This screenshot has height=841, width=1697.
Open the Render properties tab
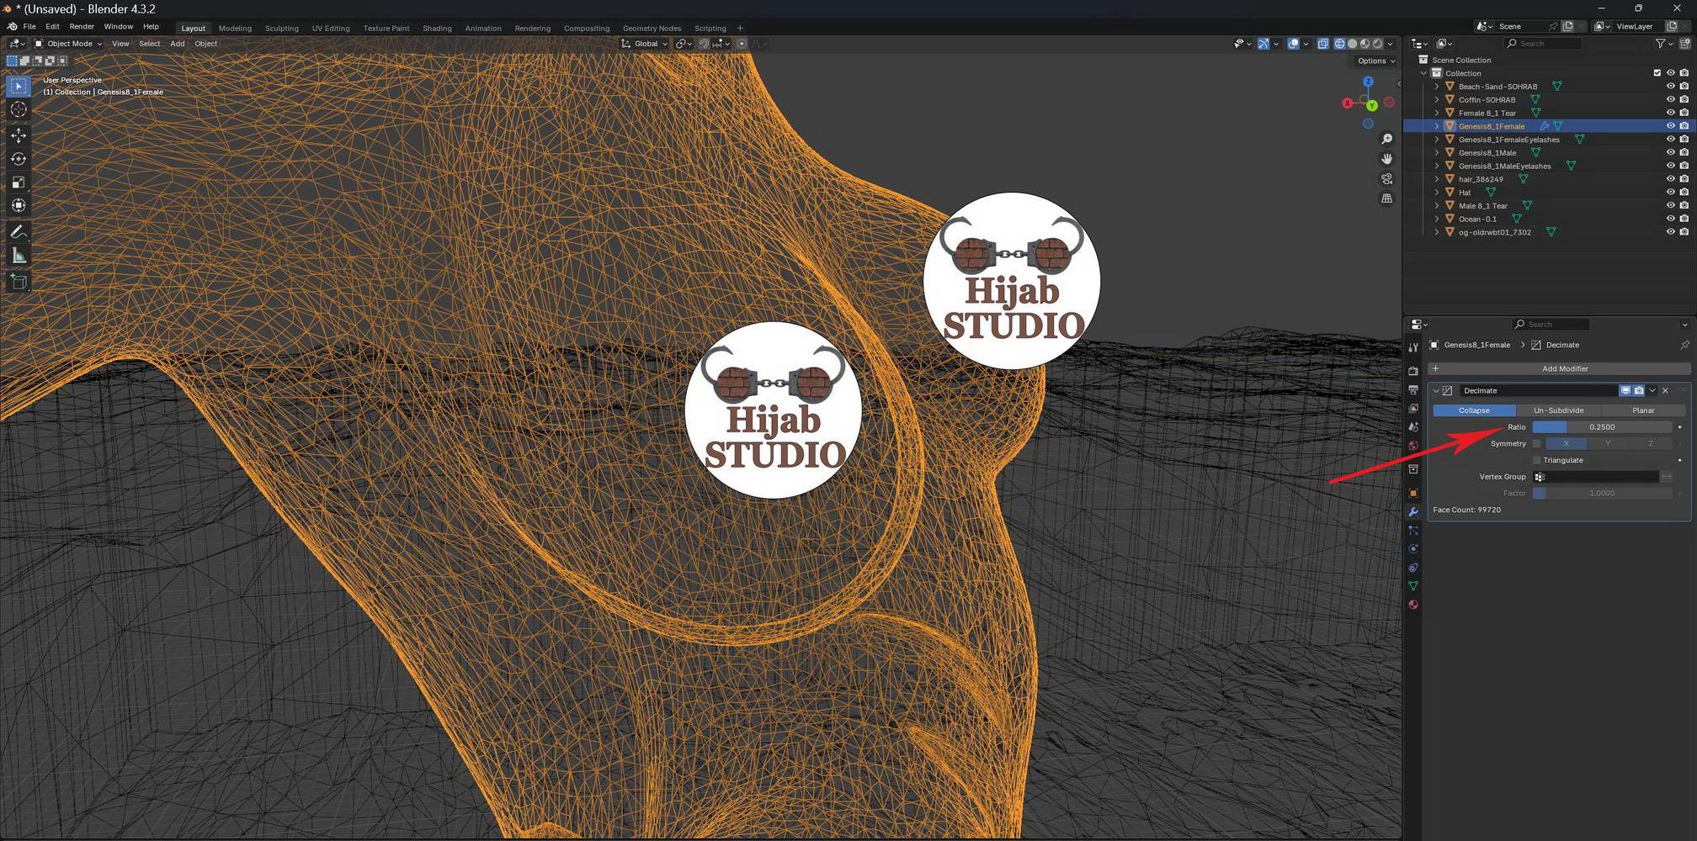pos(1413,371)
